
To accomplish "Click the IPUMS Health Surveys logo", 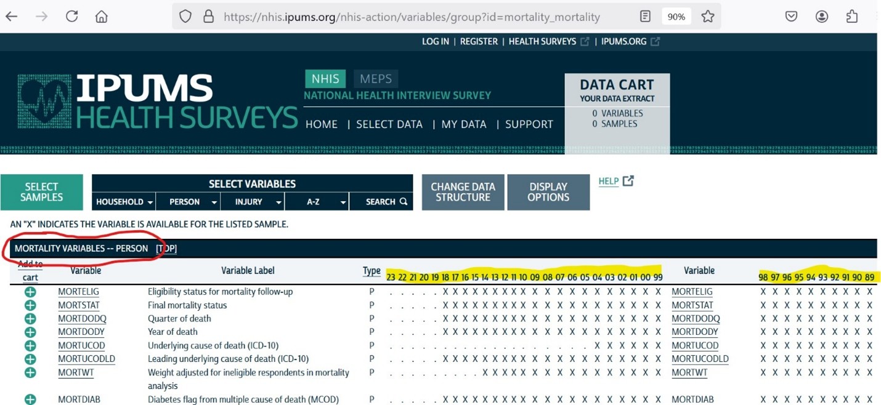I will click(x=158, y=102).
